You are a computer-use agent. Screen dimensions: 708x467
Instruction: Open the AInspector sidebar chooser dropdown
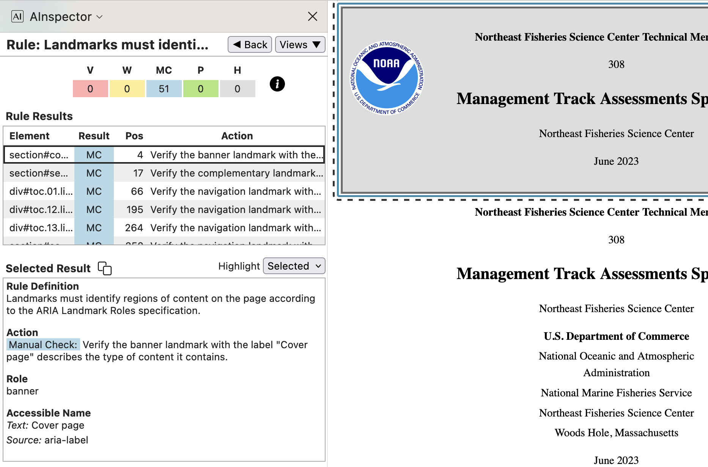(x=99, y=17)
